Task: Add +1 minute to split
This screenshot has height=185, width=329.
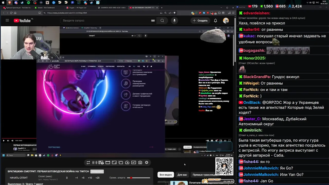Action: tap(77, 178)
